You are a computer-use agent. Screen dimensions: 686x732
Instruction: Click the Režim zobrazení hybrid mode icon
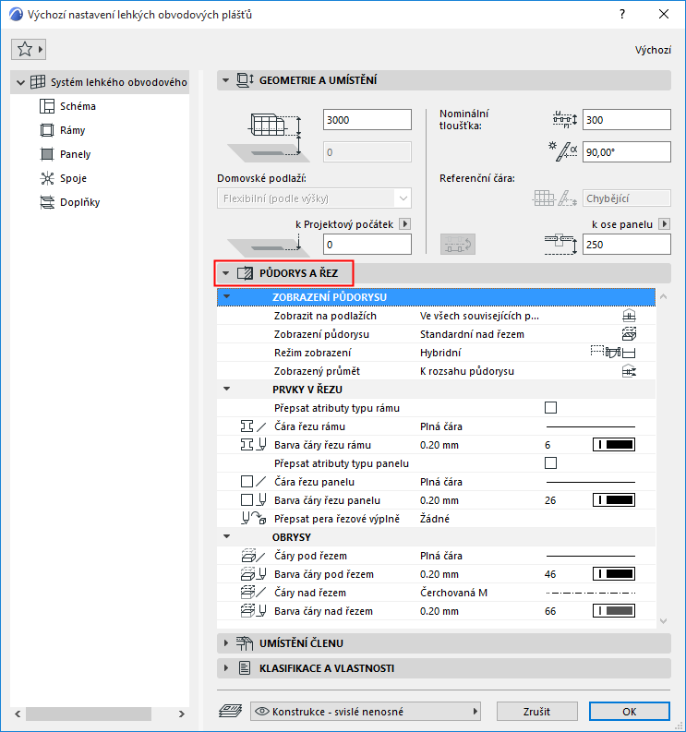[614, 352]
